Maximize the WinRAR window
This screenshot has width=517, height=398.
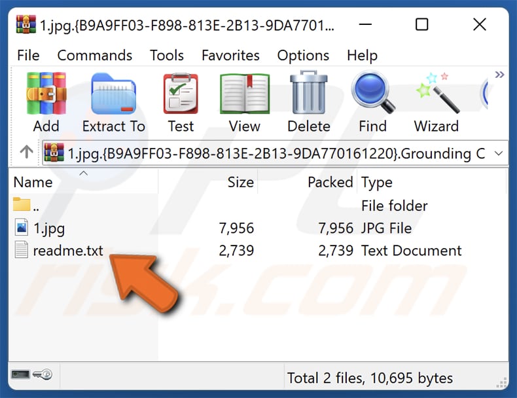pyautogui.click(x=421, y=24)
